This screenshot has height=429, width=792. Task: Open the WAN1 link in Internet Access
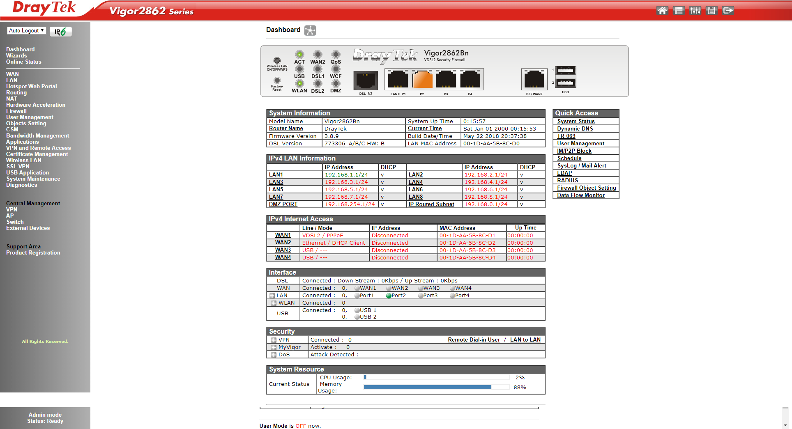pyautogui.click(x=283, y=235)
